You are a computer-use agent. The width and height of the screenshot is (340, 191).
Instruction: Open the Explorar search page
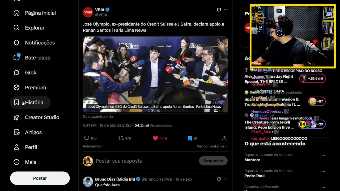pos(29,28)
